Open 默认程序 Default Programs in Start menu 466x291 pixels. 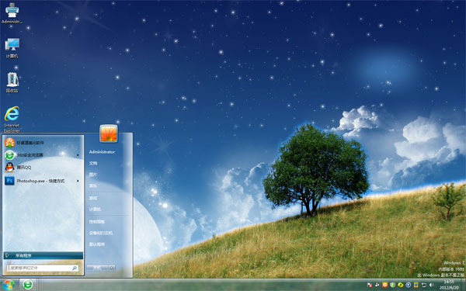(x=97, y=244)
